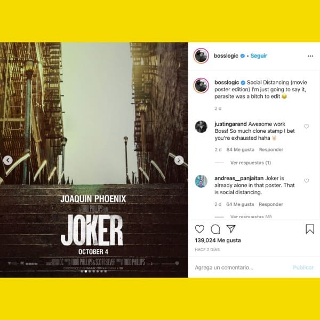320x320 pixels.
Task: Open comments via the speech bubble icon
Action: [215, 229]
